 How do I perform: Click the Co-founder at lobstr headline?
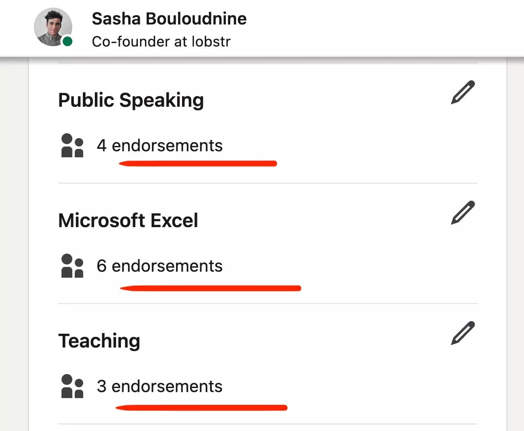coord(161,41)
